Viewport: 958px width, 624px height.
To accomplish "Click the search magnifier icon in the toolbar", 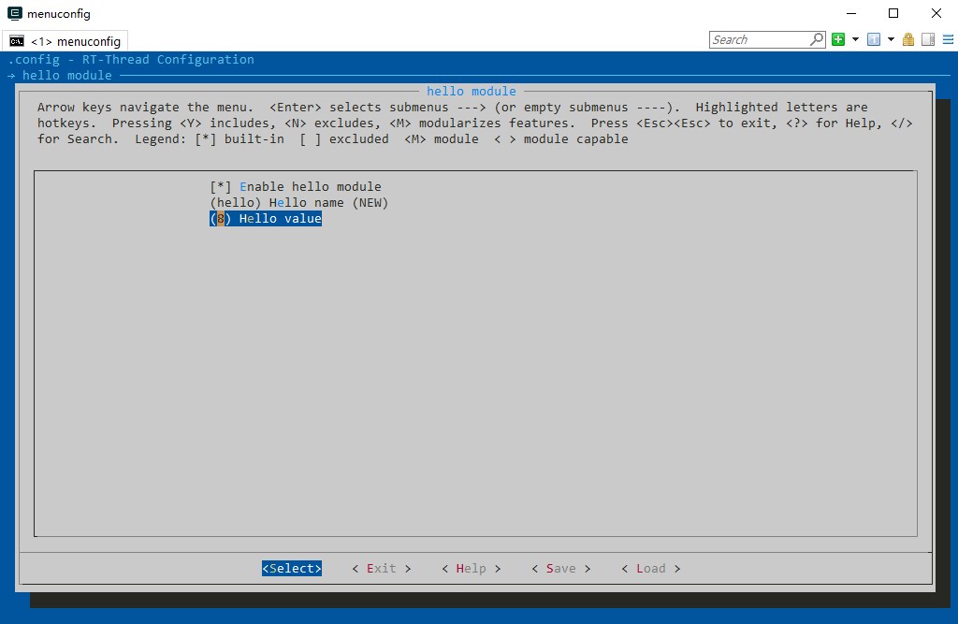I will (817, 39).
